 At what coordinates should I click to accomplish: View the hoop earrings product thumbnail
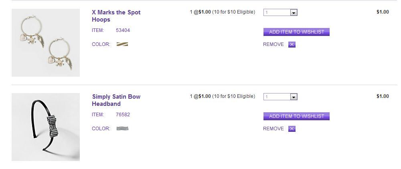(x=46, y=43)
